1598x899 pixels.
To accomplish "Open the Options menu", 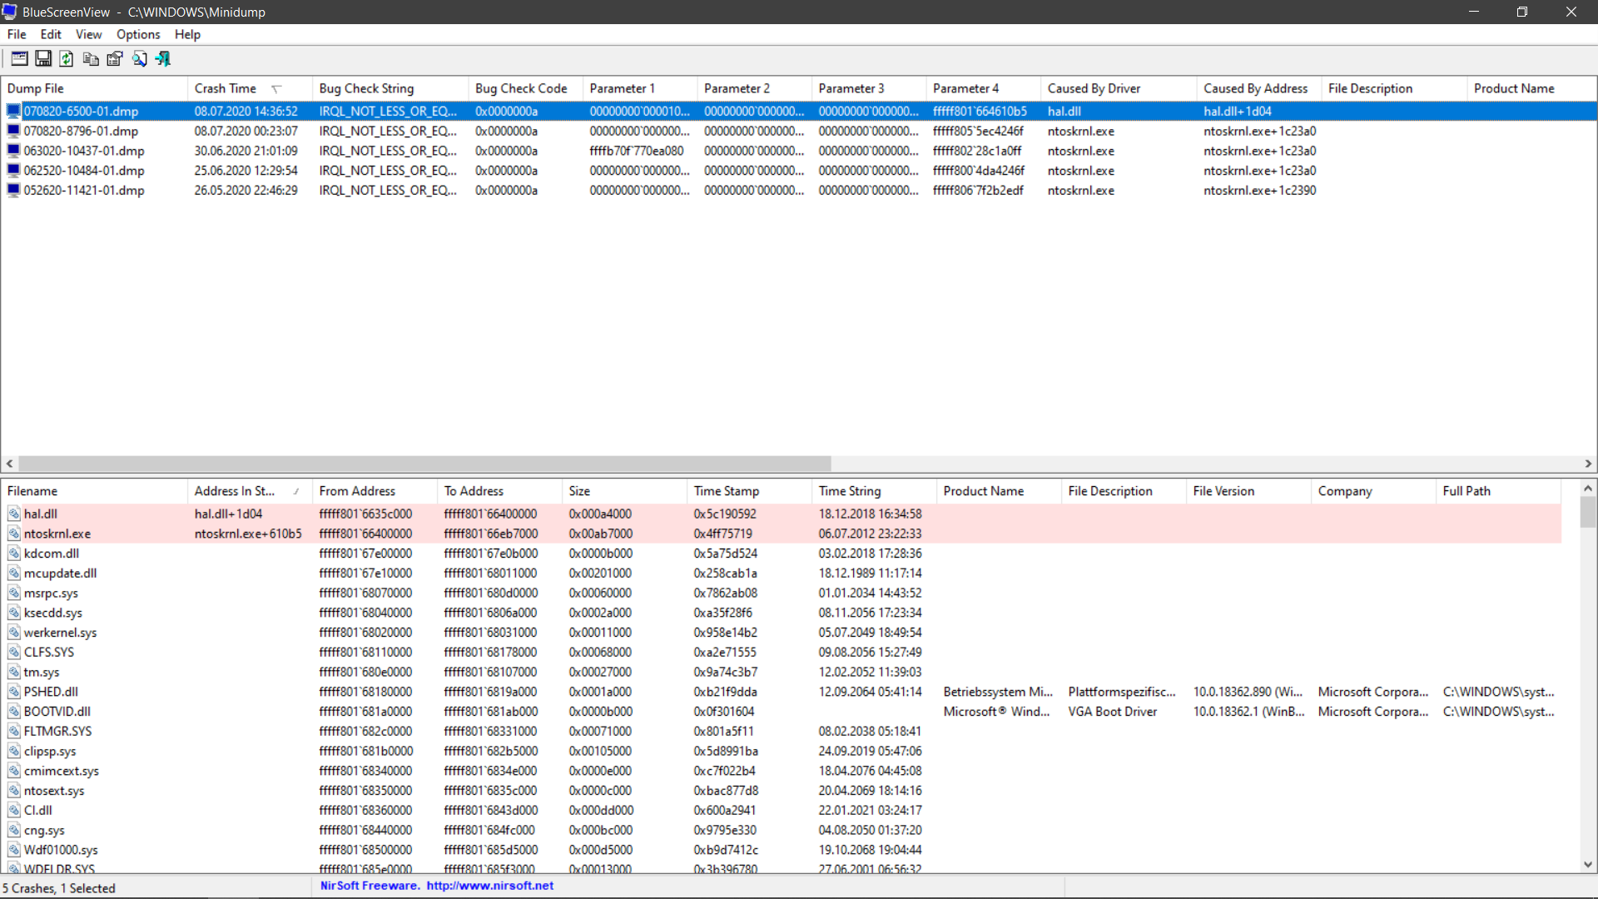I will point(138,34).
